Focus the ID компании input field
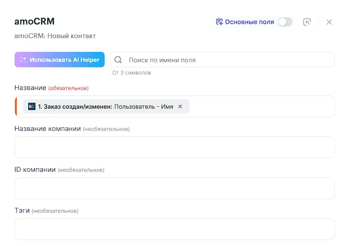 175,188
